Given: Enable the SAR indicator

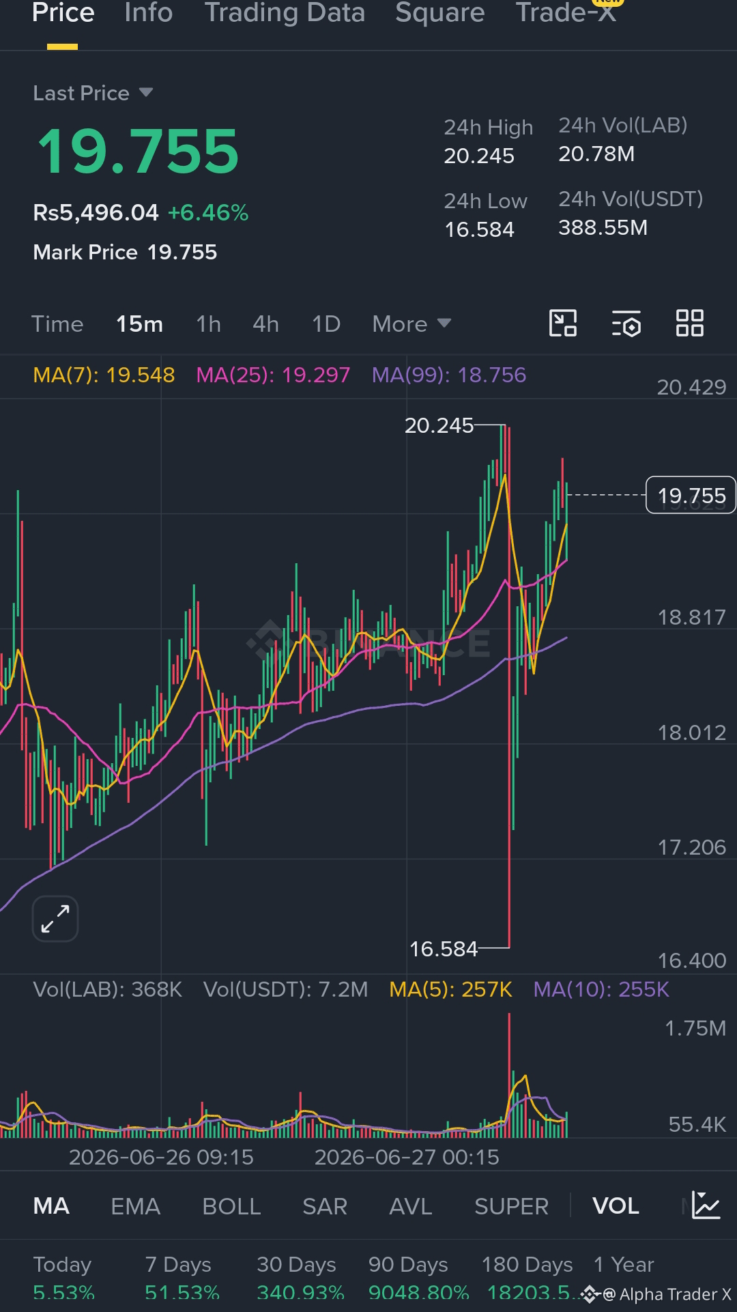Looking at the screenshot, I should 325,1206.
